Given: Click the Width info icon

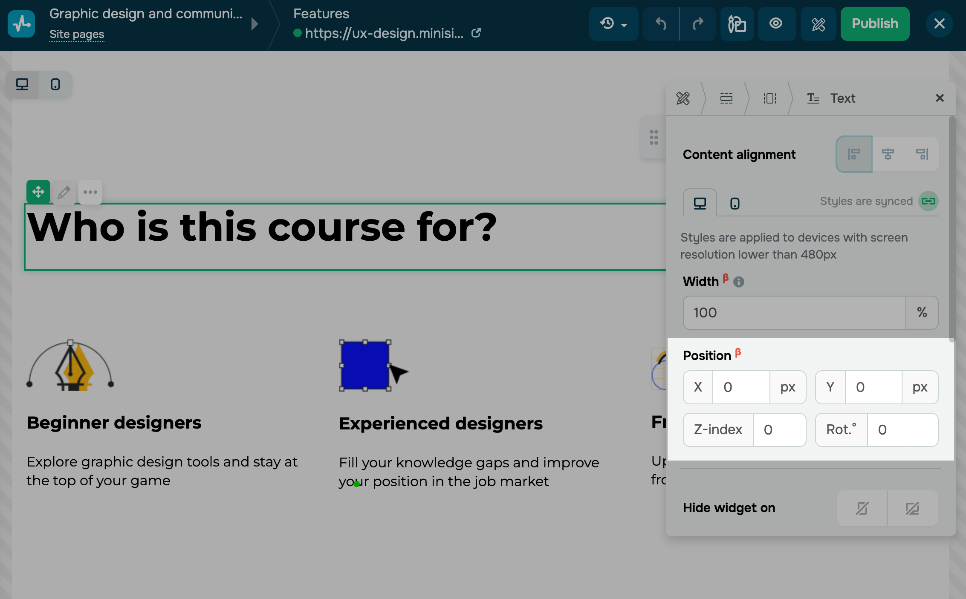Looking at the screenshot, I should point(739,282).
